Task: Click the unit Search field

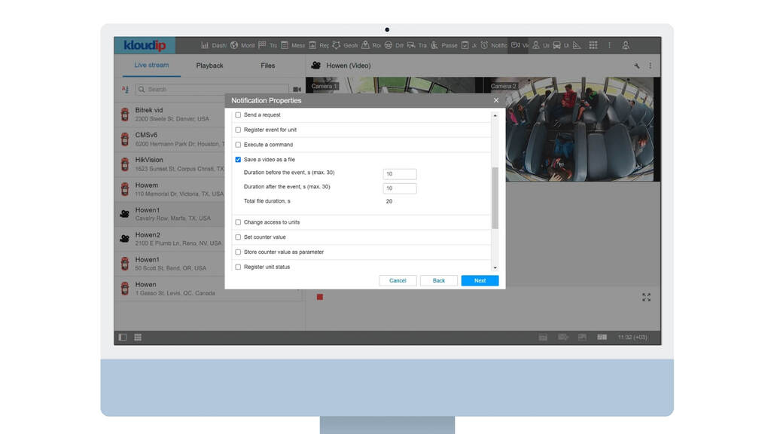Action: pyautogui.click(x=212, y=90)
